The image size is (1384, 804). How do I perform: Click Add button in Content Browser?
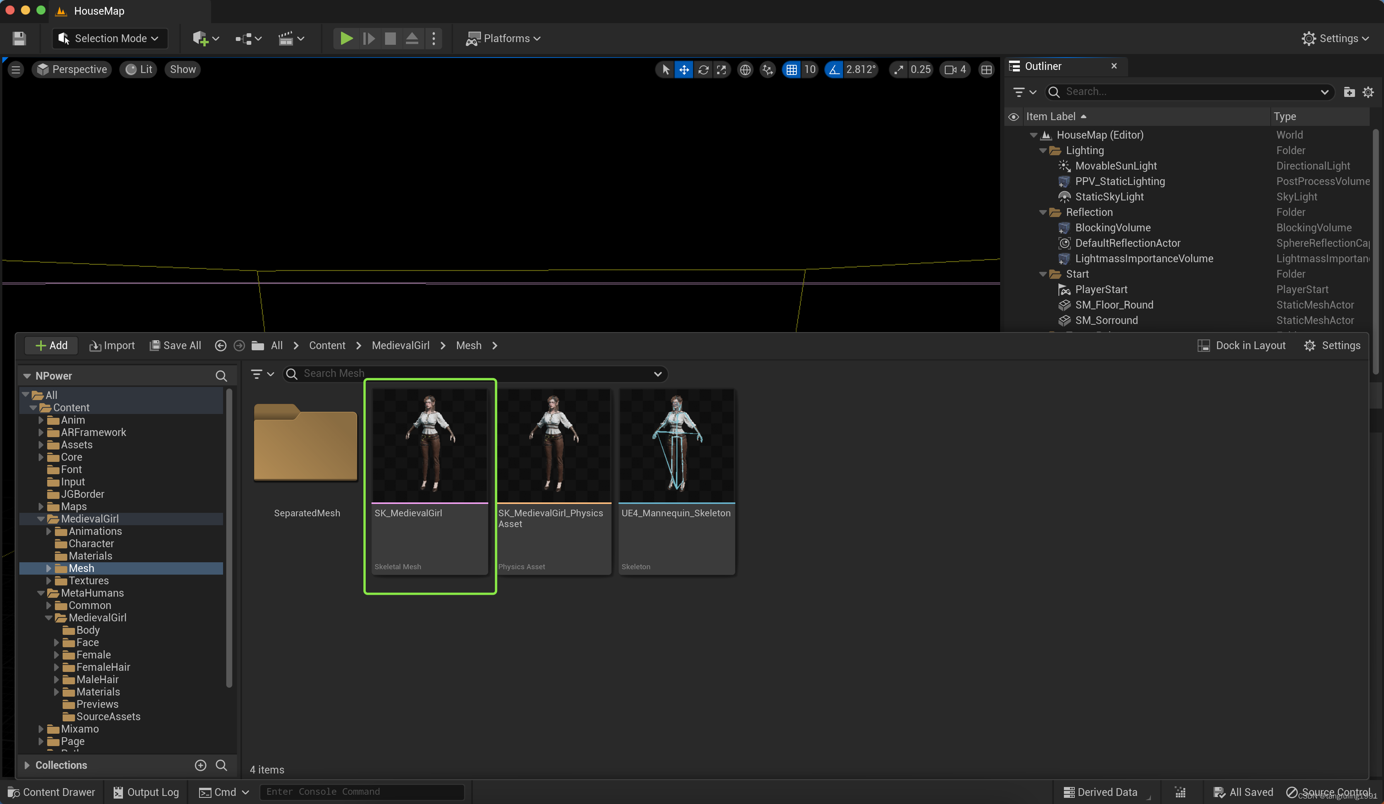51,346
